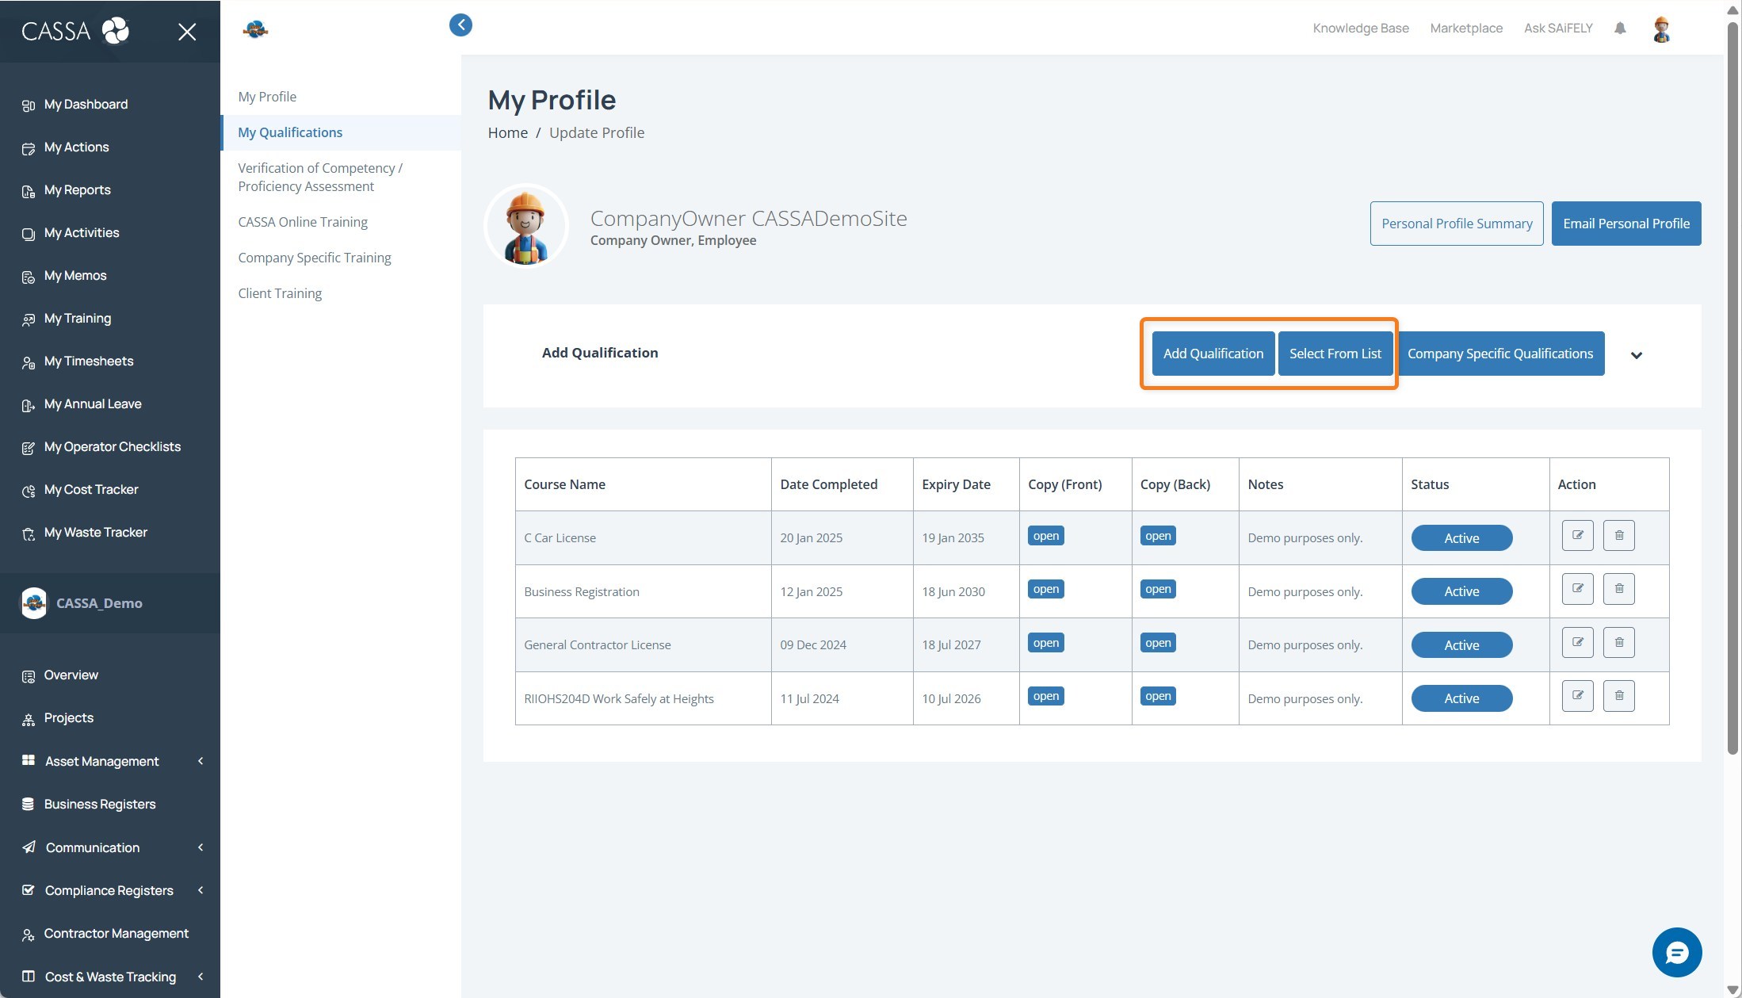Expand the Add Qualification section chevron
1742x998 pixels.
1636,355
